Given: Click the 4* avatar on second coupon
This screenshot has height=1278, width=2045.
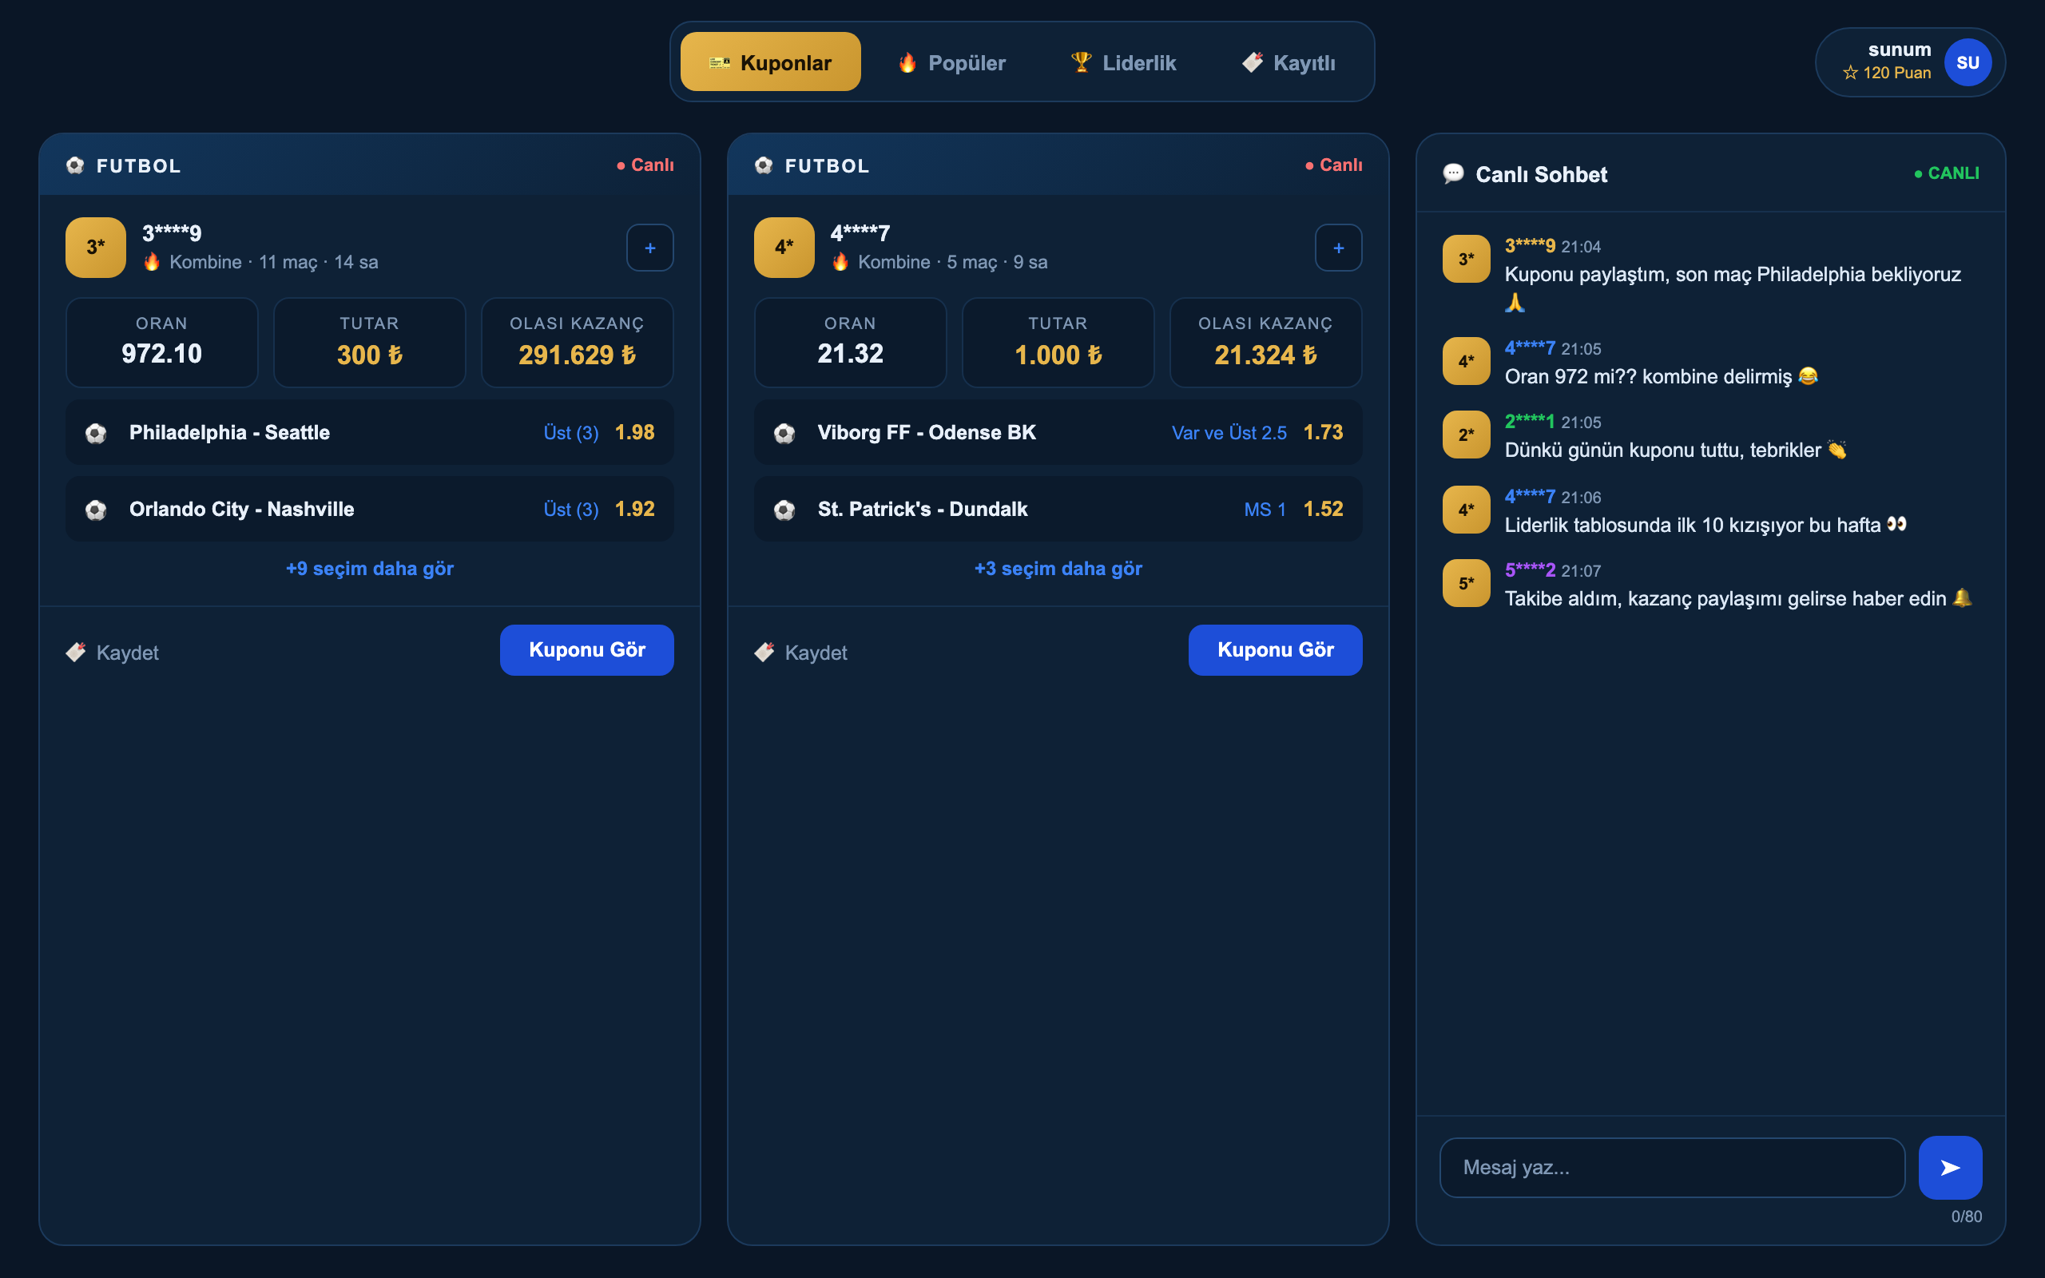Looking at the screenshot, I should click(784, 248).
